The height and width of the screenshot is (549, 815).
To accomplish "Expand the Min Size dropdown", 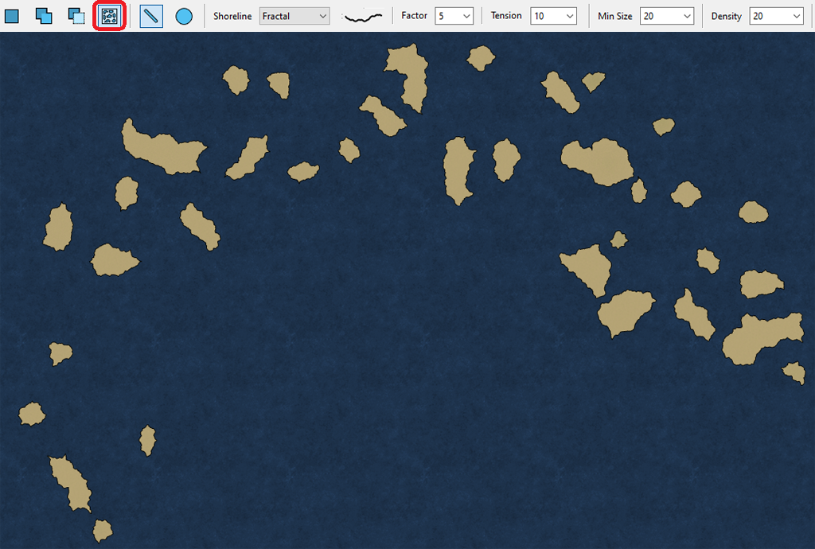I will click(666, 16).
